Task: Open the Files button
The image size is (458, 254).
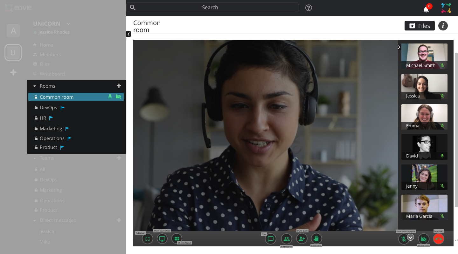Action: (x=420, y=26)
